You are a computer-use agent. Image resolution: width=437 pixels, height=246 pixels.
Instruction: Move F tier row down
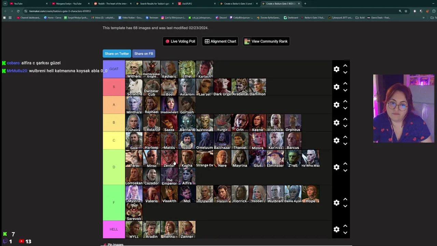click(x=345, y=206)
